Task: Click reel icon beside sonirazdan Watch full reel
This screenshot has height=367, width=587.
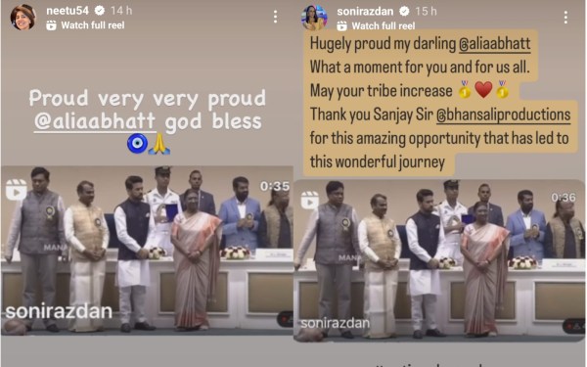Action: pos(341,25)
